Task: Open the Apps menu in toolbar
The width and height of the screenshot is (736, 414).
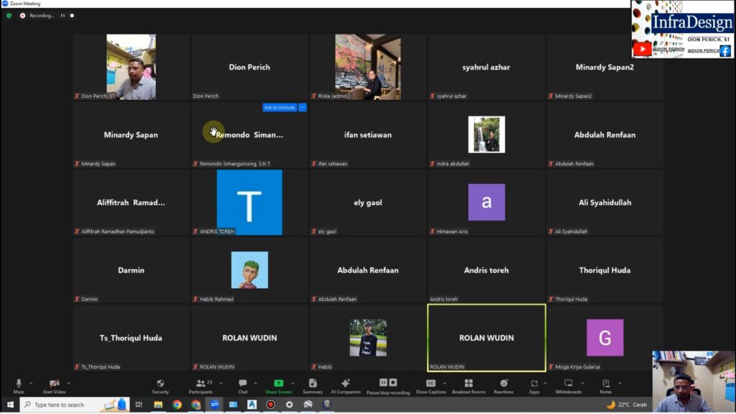Action: coord(534,384)
